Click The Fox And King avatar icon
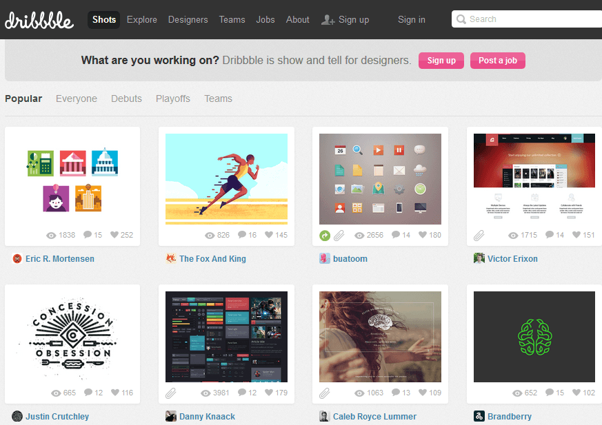 click(x=171, y=259)
